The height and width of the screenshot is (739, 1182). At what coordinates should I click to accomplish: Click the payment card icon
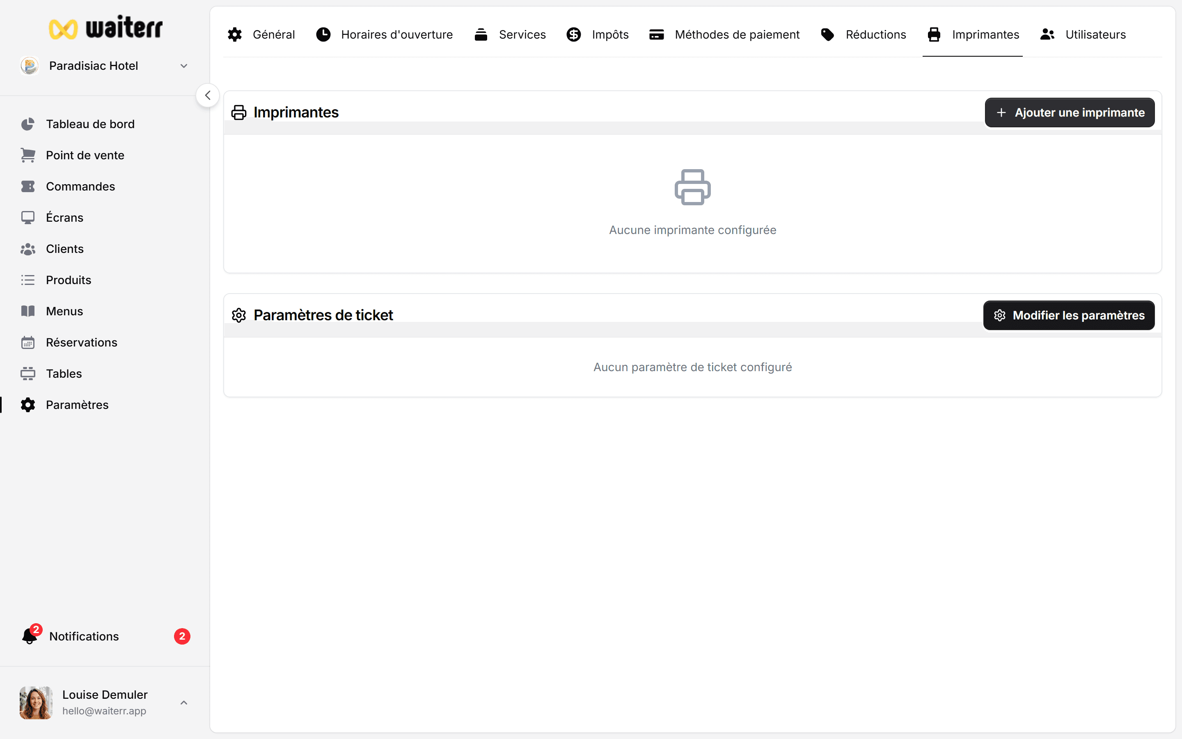(x=656, y=35)
